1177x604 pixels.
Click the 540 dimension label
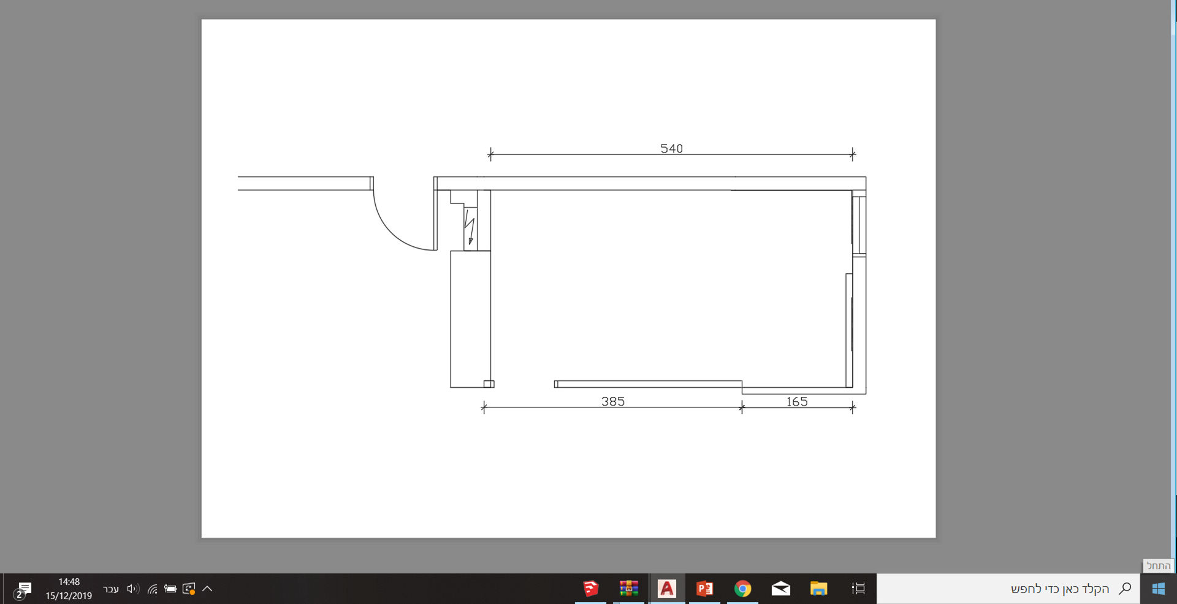tap(671, 148)
